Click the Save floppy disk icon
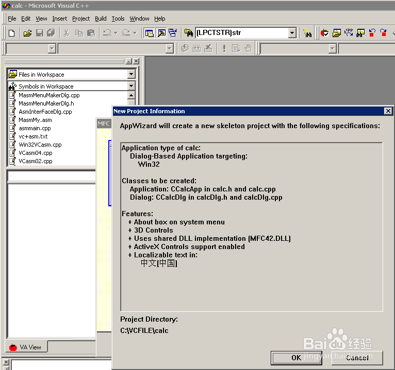This screenshot has width=395, height=370. (x=40, y=33)
